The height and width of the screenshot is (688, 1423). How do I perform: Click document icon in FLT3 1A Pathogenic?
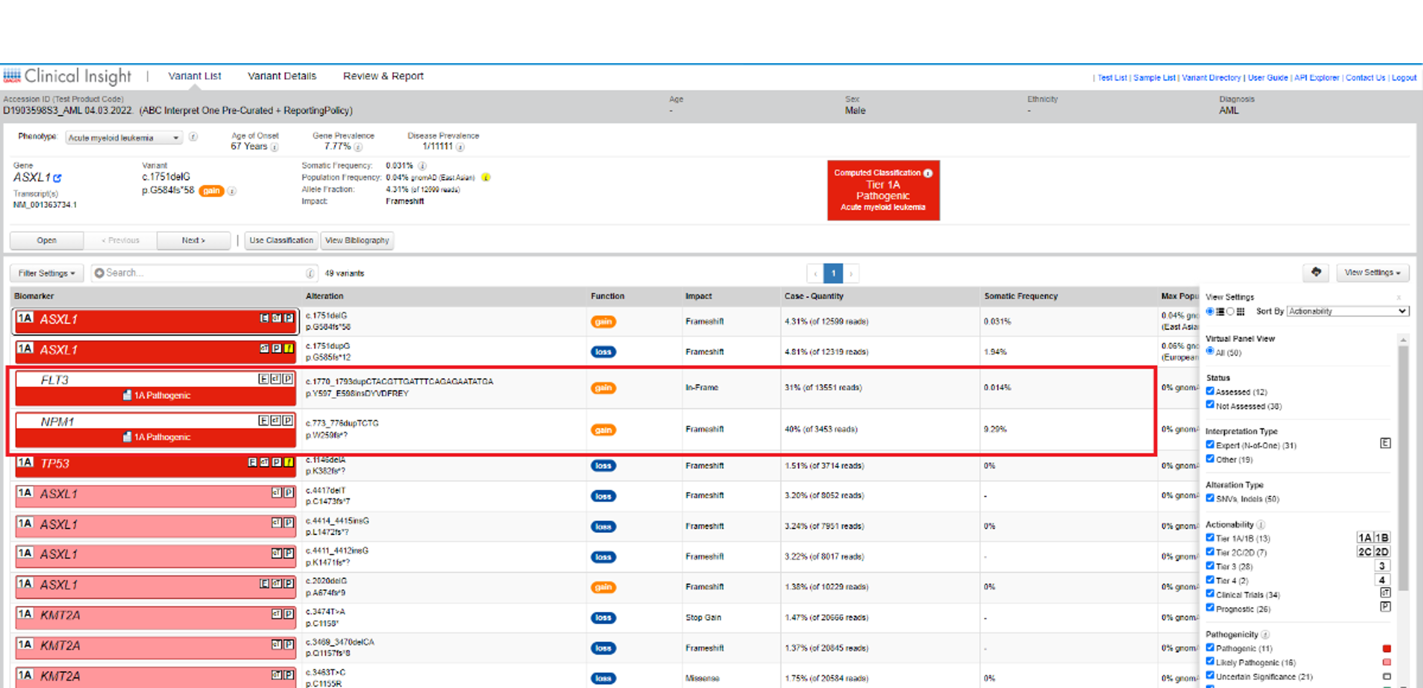127,395
